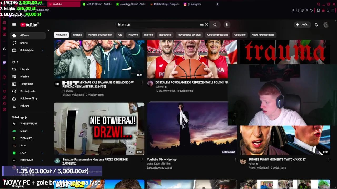Open Polubione filmy in the sidebar
337x189 pixels.
28,99
